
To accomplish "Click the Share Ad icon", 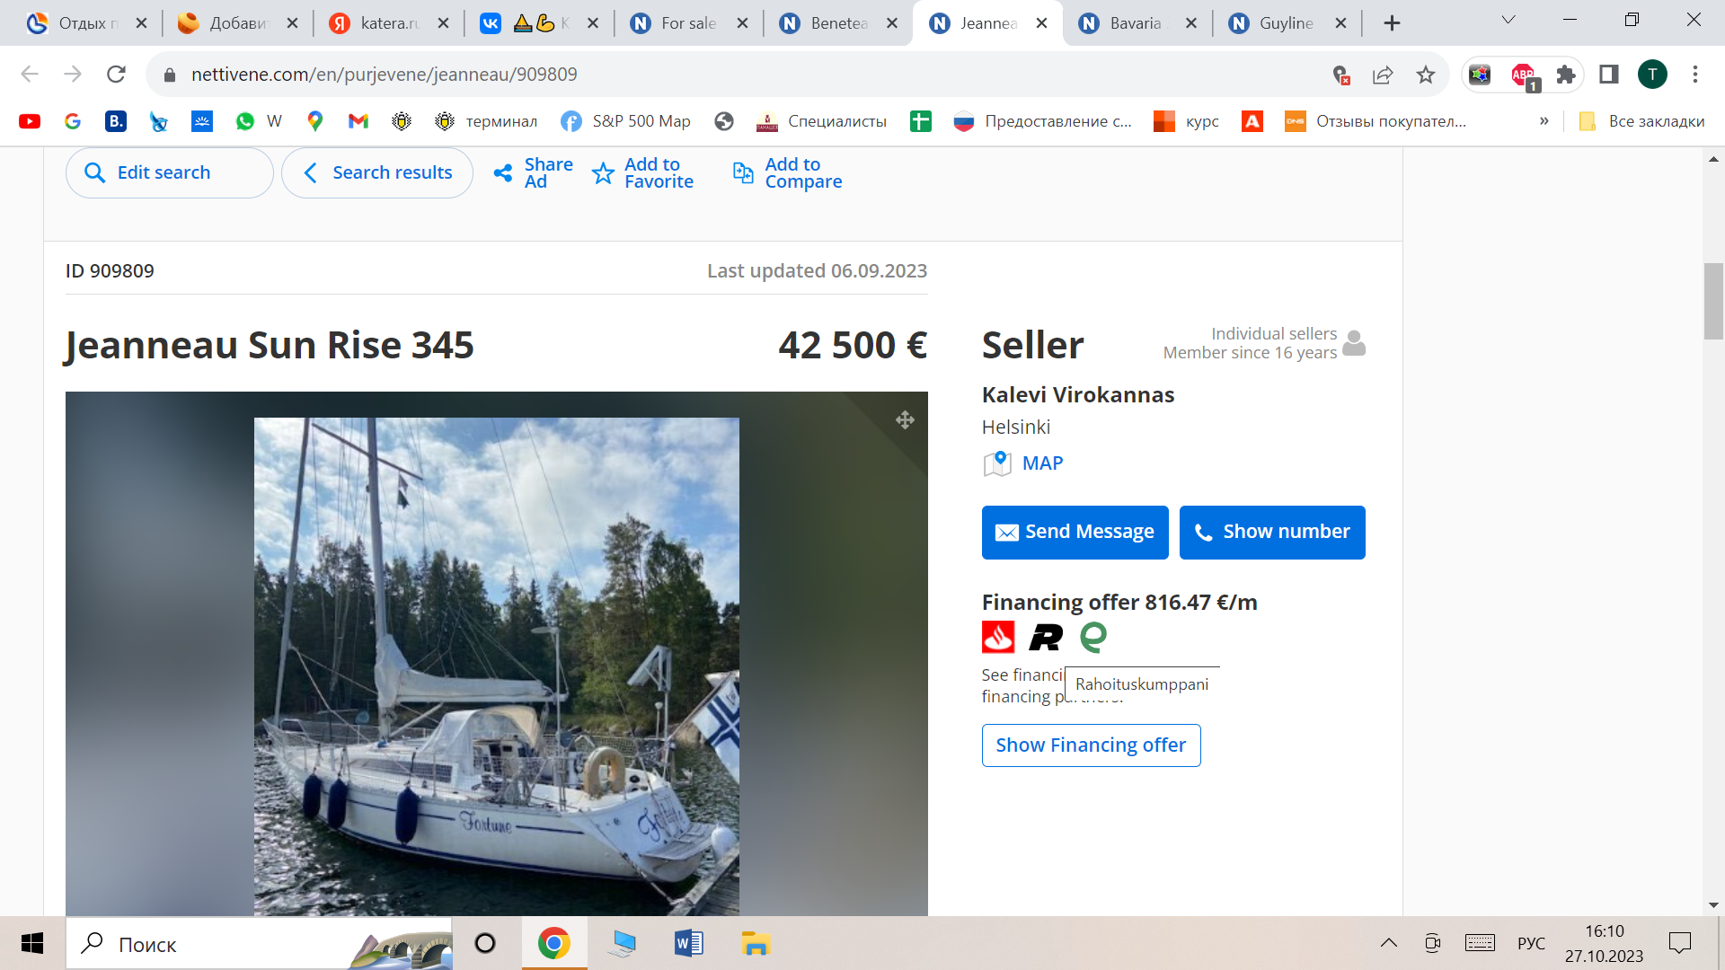I will [x=503, y=173].
